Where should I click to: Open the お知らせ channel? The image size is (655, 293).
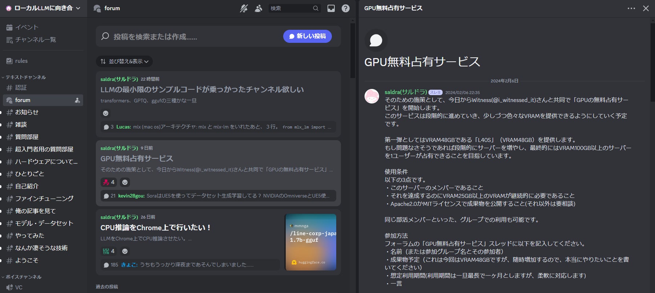[43, 113]
